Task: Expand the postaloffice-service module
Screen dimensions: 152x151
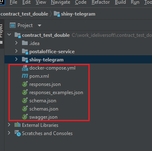Action: (x=16, y=51)
